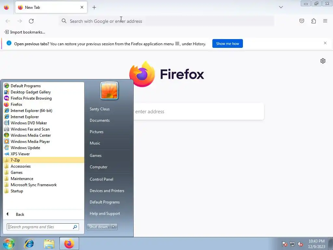Focus the Firefox address bar
Viewport: 333px width, 250px height.
pos(167,21)
